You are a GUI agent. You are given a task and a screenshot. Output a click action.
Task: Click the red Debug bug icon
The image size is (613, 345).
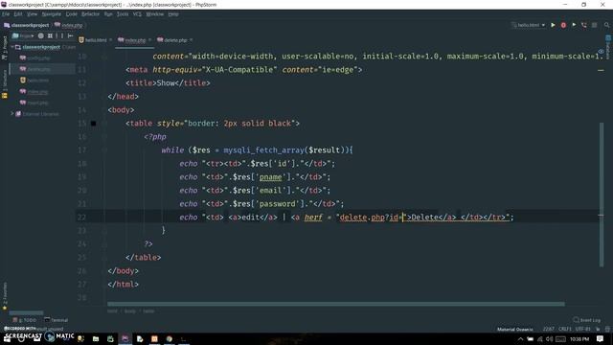(x=563, y=25)
